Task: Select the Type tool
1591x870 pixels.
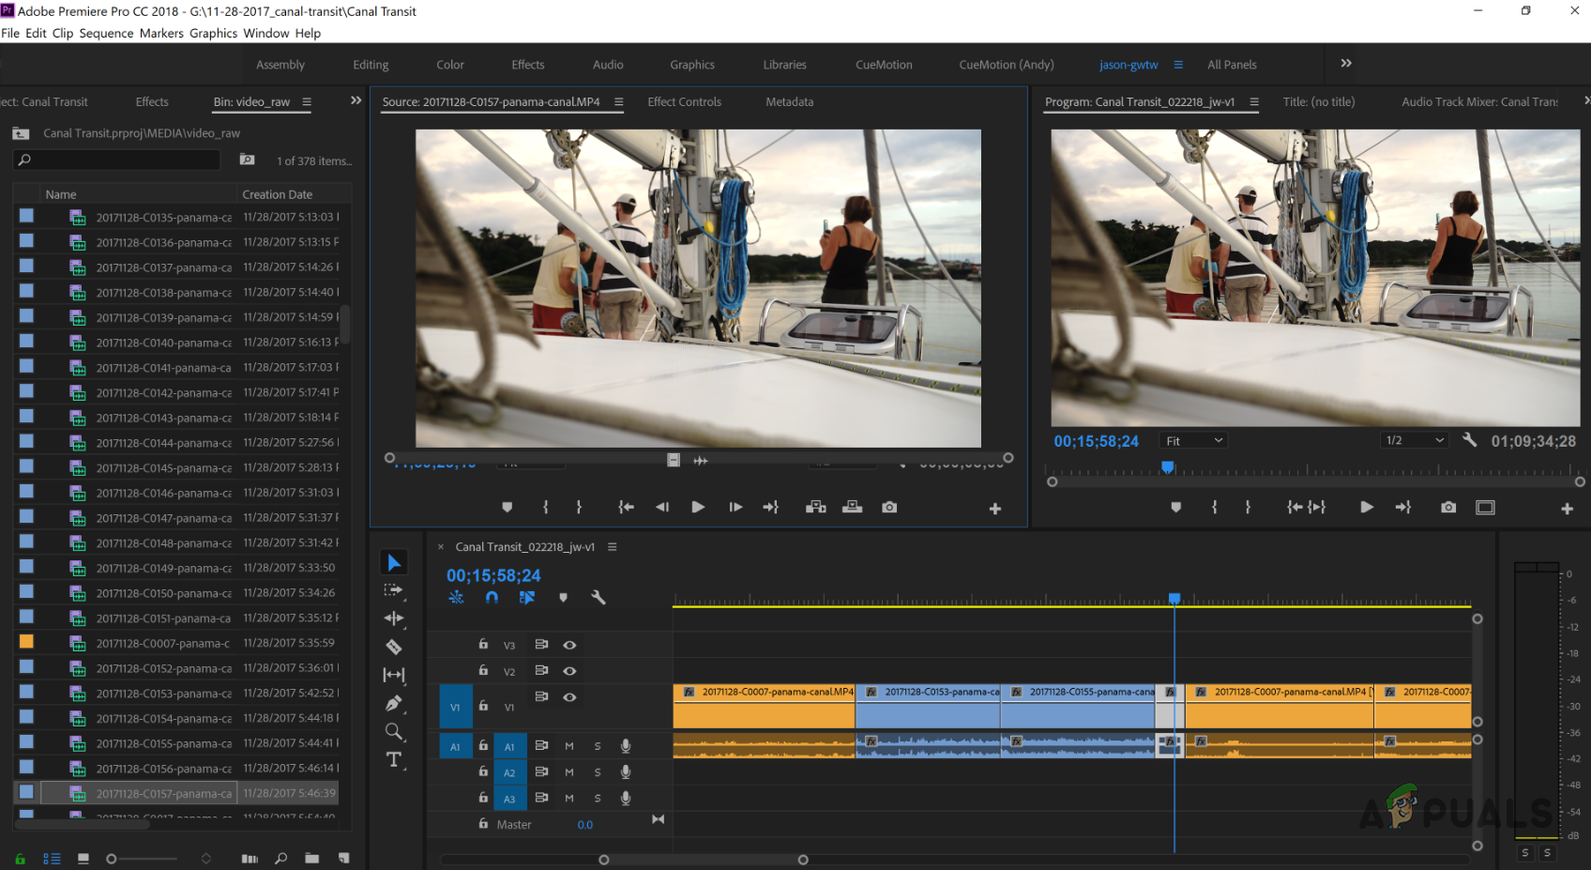Action: [x=394, y=758]
